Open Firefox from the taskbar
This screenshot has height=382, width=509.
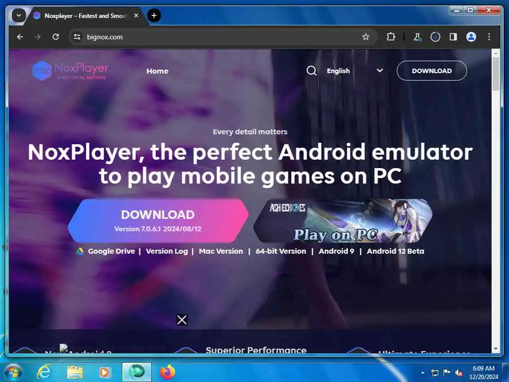(x=168, y=372)
